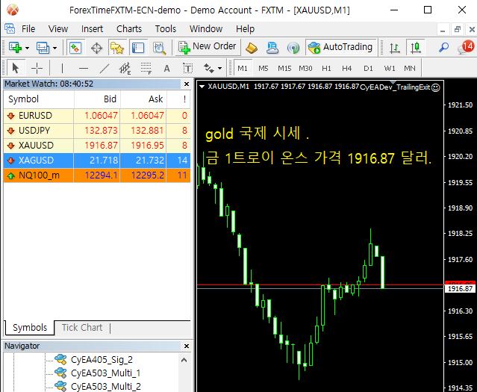Viewport: 477px width, 392px height.
Task: Open the View menu
Action: coord(58,29)
